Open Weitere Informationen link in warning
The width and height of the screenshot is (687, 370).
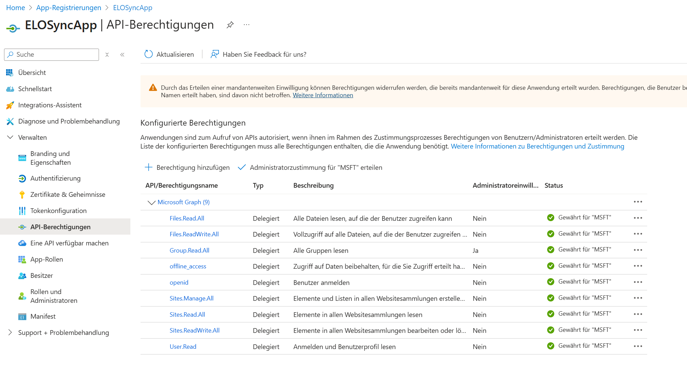pos(323,95)
